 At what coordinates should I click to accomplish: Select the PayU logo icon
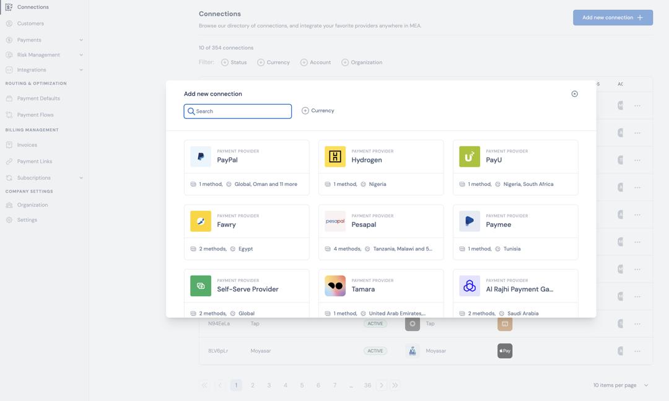tap(470, 157)
